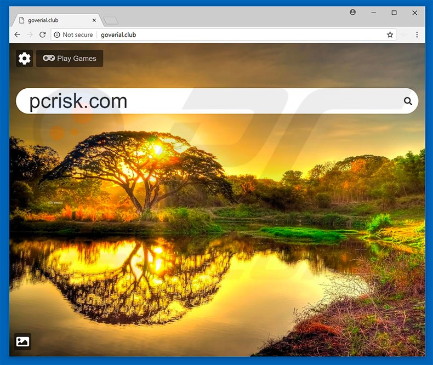Click the magnifier search icon
The width and height of the screenshot is (433, 365).
tap(408, 101)
